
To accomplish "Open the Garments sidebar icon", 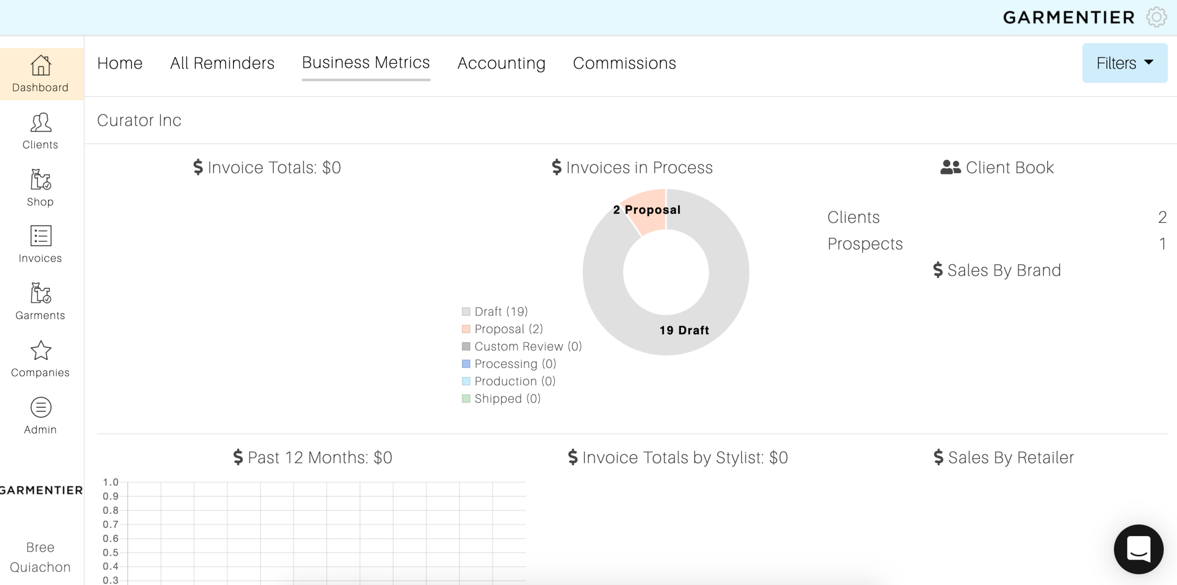I will [41, 293].
